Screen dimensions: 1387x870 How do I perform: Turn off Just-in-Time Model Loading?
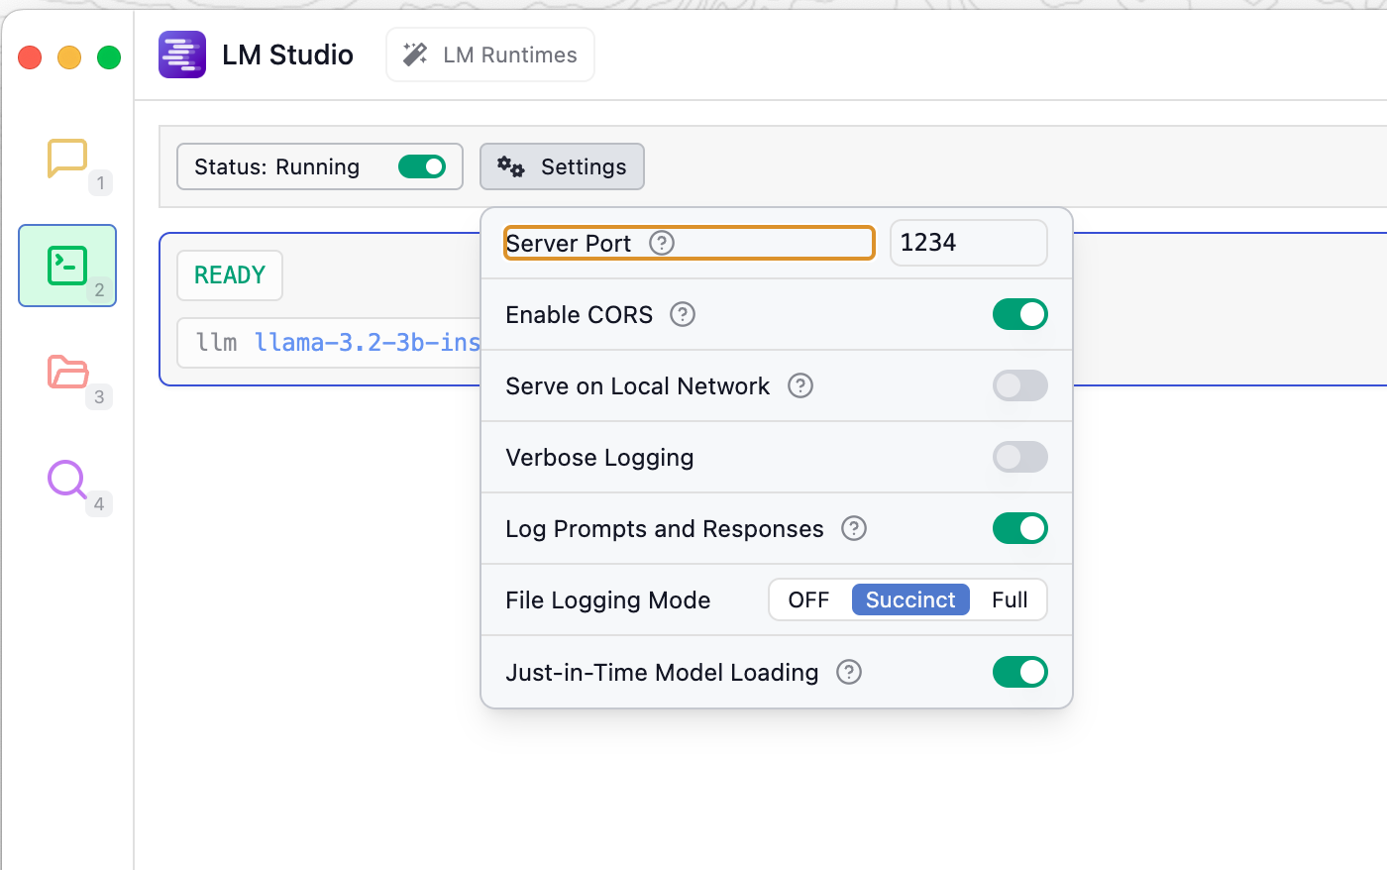point(1019,672)
